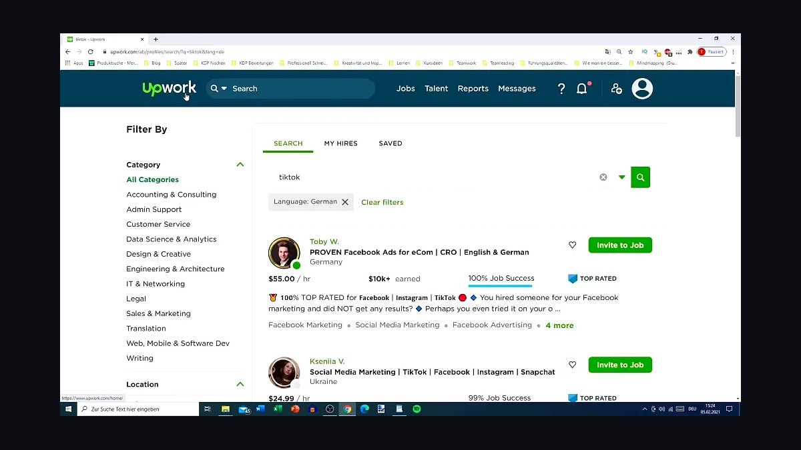Image resolution: width=801 pixels, height=450 pixels.
Task: Open the Apps bookmarks shortcut
Action: 74,63
